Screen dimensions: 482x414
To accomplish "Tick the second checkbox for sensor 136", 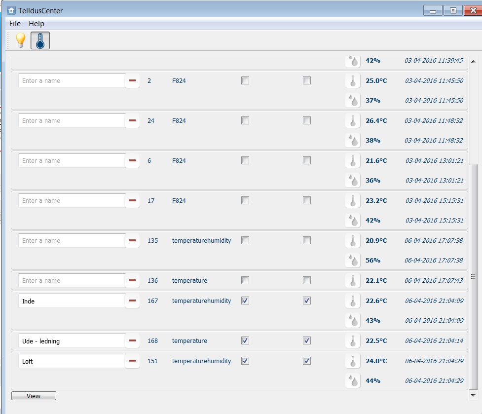I will click(x=307, y=280).
